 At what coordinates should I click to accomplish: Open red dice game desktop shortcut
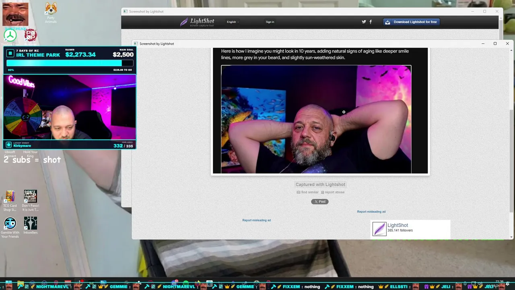click(30, 36)
